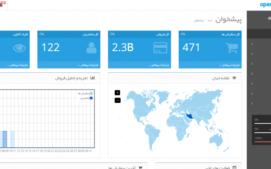Click the cart icon beside آخرین سفارش ها heading
The height and width of the screenshot is (169, 271).
140,168
